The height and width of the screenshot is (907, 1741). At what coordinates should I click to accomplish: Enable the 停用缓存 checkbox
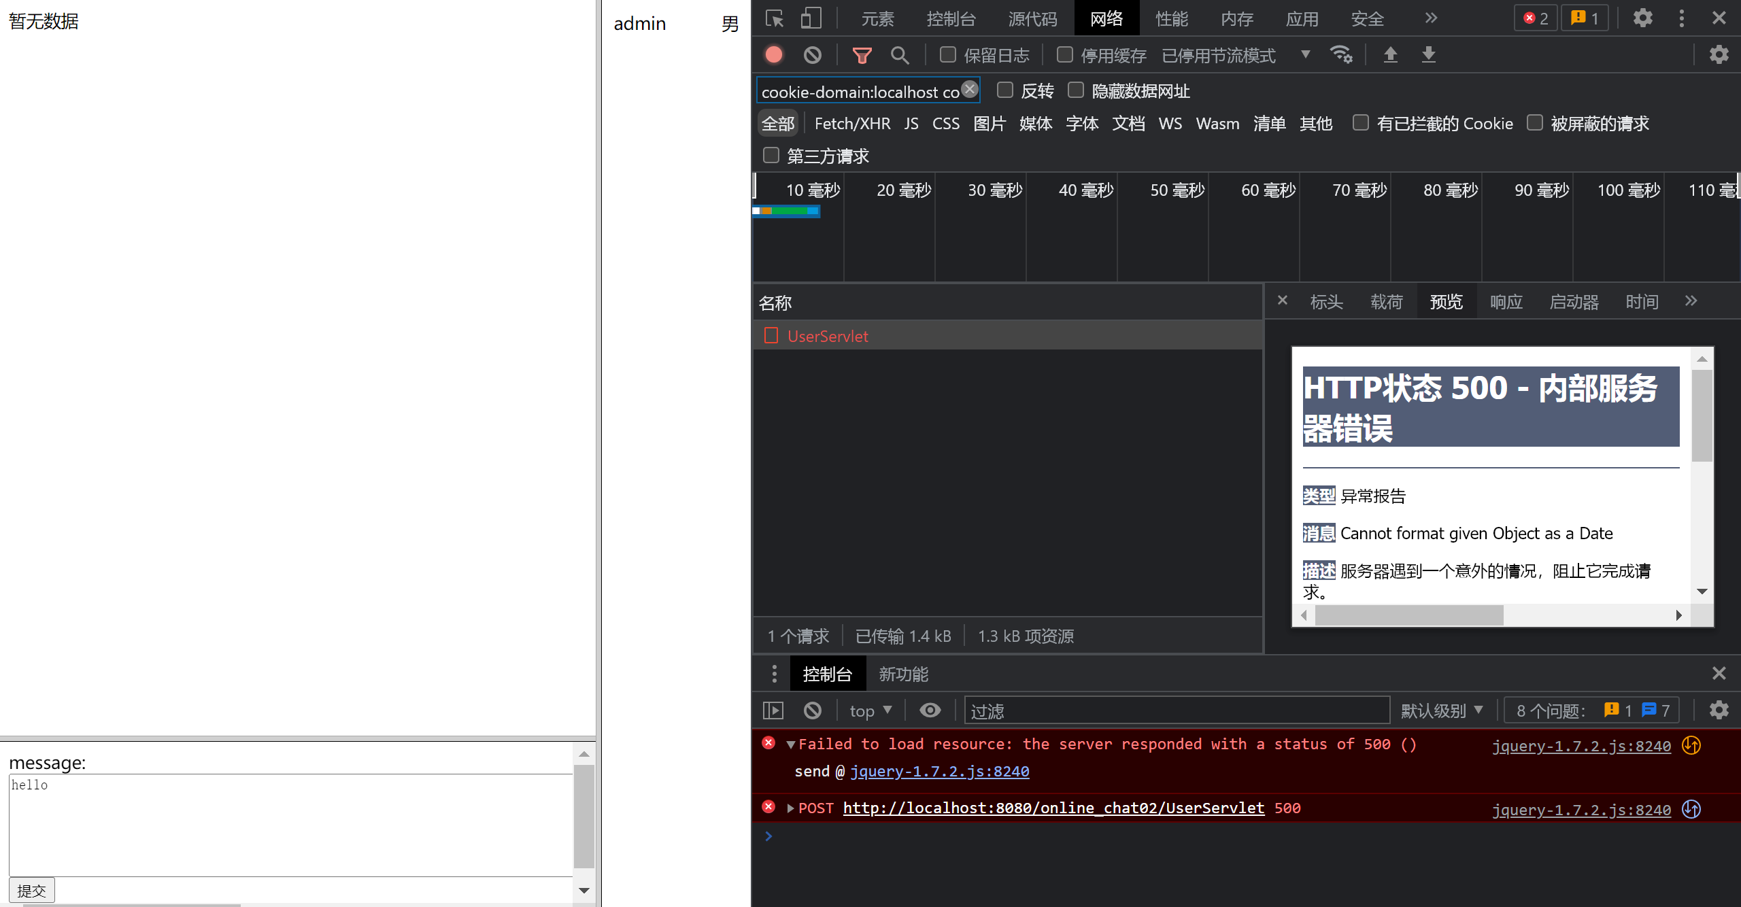point(1064,54)
